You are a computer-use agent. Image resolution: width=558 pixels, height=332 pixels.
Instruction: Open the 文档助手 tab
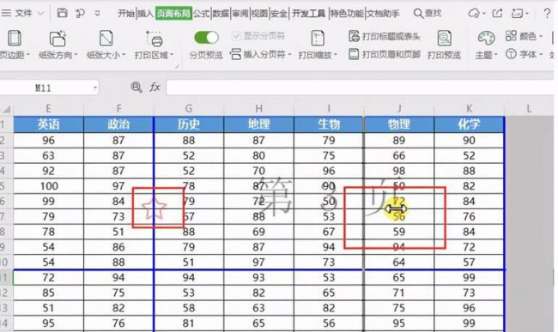point(383,14)
